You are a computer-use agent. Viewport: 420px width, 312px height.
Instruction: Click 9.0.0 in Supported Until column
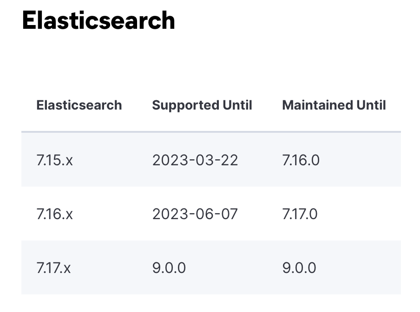point(169,267)
